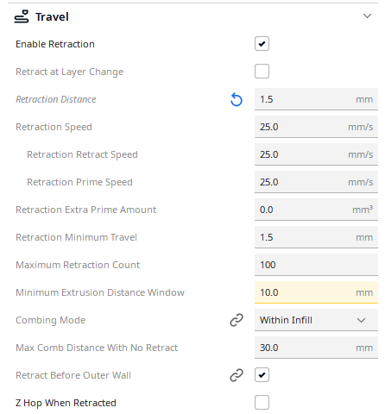Click the link icon beside Retract Before Outer Wall
Image resolution: width=385 pixels, height=414 pixels.
(x=237, y=375)
